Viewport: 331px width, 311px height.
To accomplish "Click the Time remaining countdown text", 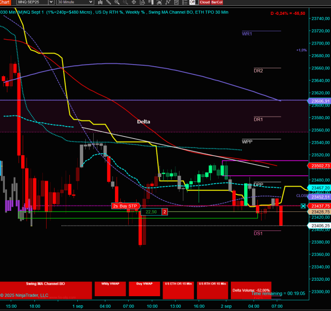I will 279,294.
